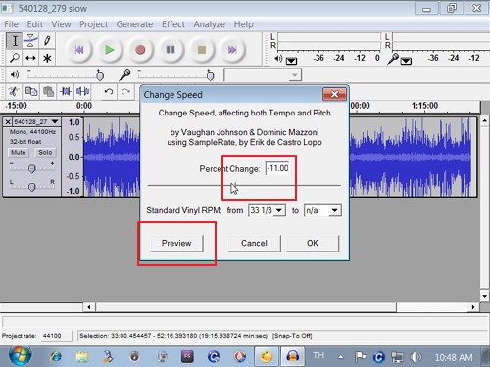Select the Selection (I-beam) tool
The image size is (490, 367).
[x=15, y=41]
